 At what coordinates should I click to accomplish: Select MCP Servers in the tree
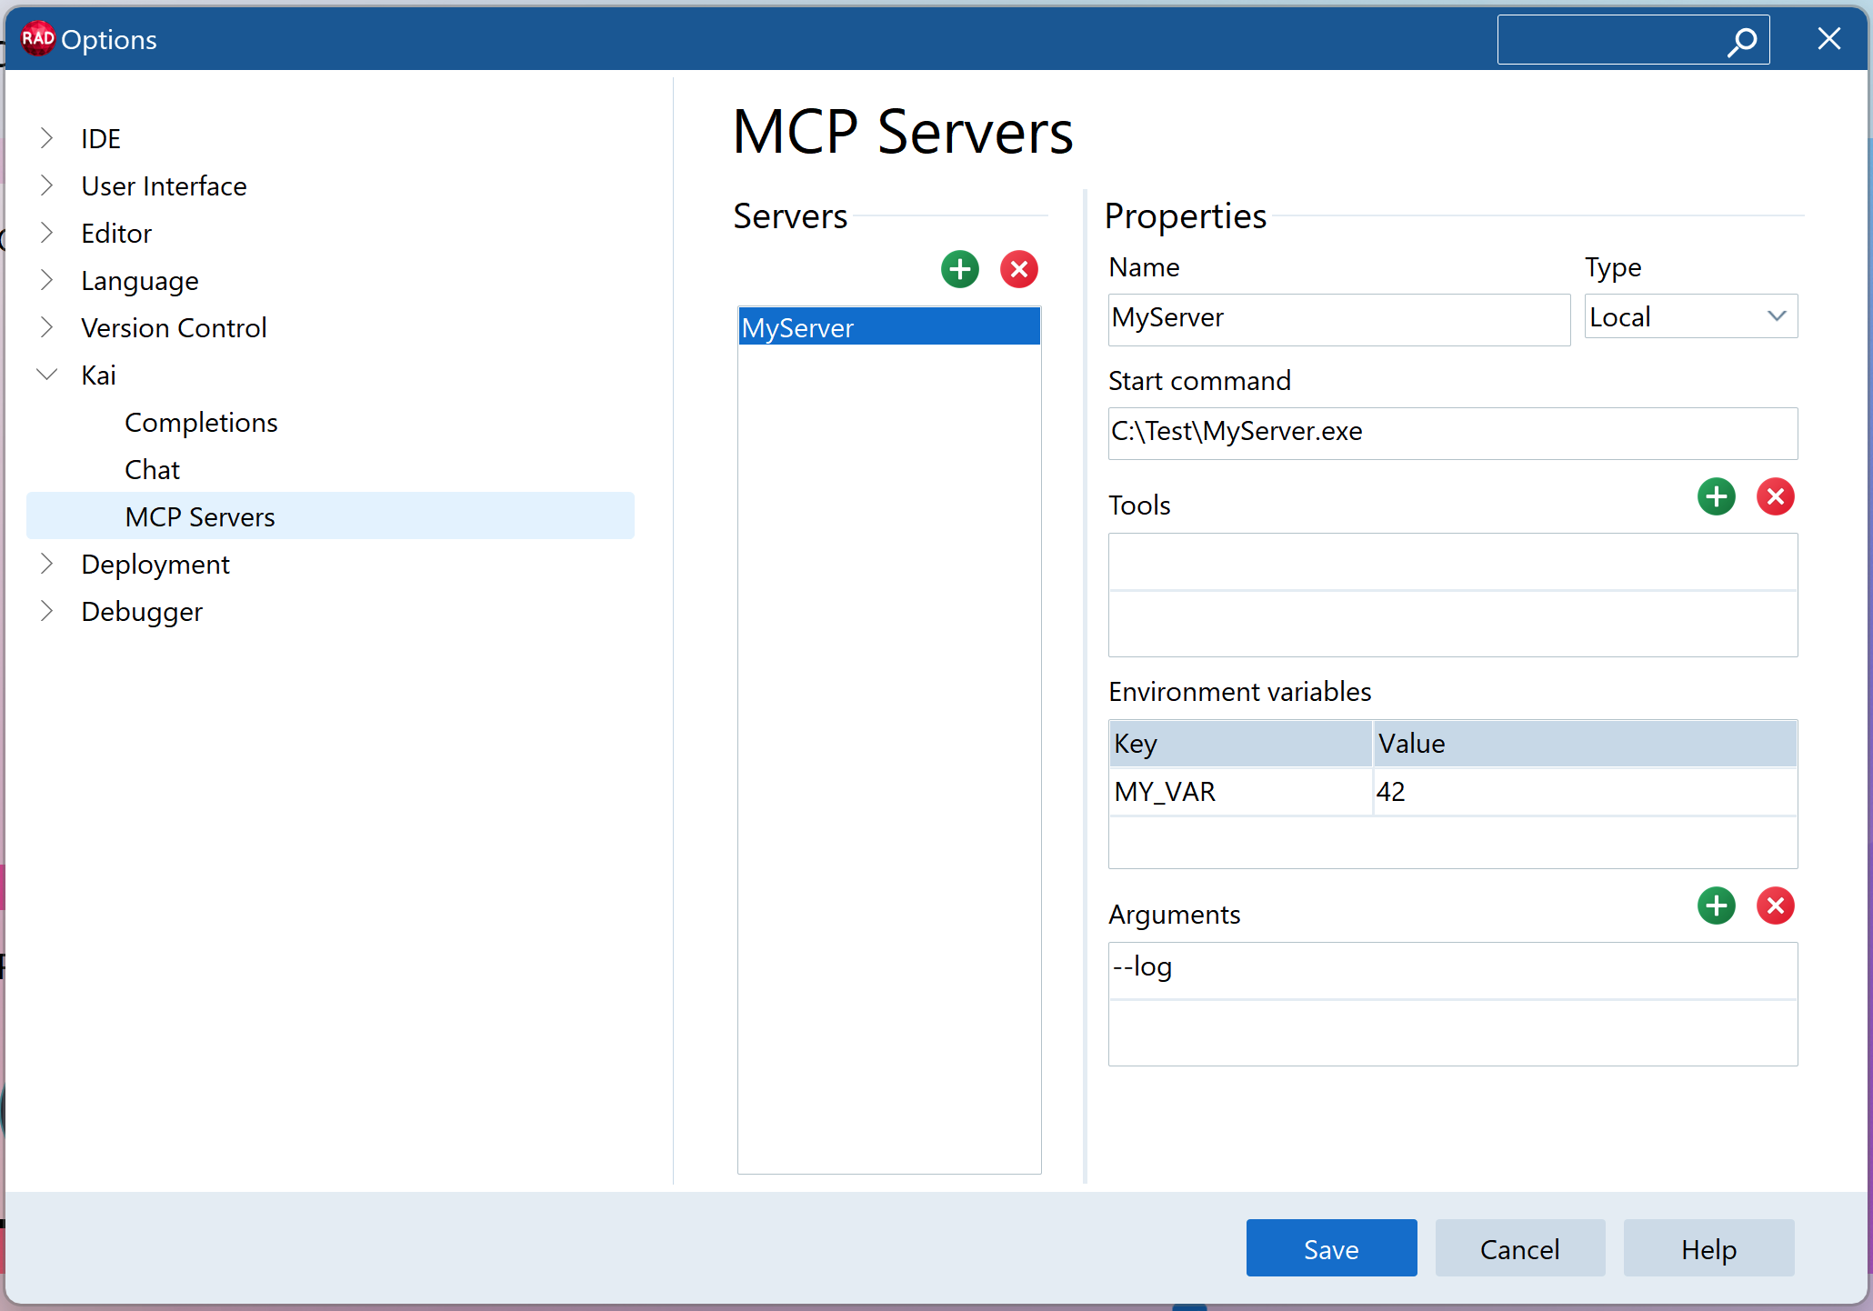330,516
